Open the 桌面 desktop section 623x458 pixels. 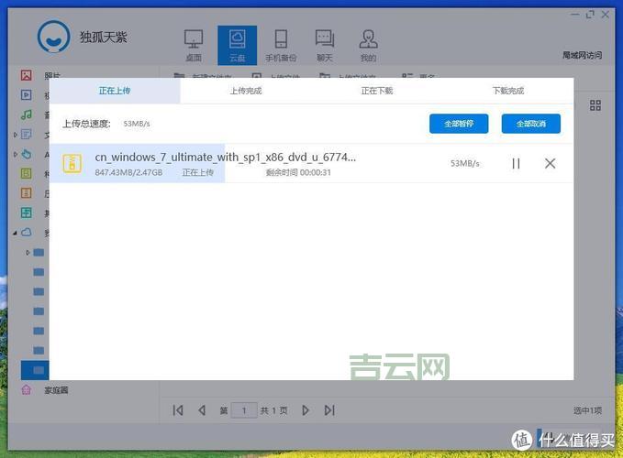point(194,46)
